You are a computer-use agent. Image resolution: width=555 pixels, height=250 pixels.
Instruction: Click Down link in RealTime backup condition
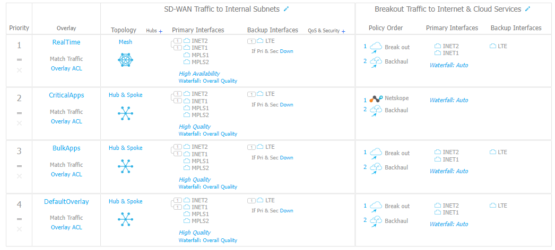(287, 51)
